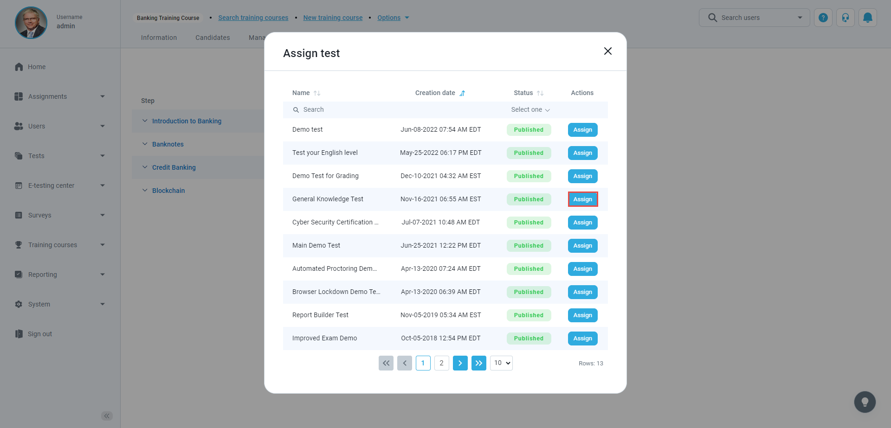This screenshot has height=428, width=891.
Task: Select Sign out in sidebar
Action: click(40, 334)
